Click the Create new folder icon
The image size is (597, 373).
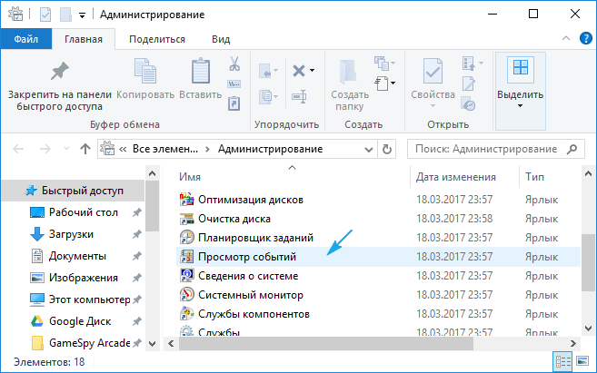click(x=350, y=72)
